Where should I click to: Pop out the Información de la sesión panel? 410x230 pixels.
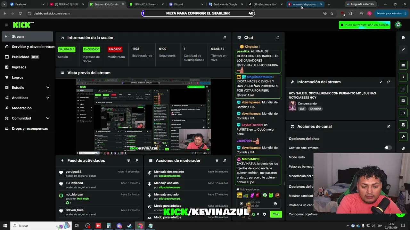[x=225, y=38]
